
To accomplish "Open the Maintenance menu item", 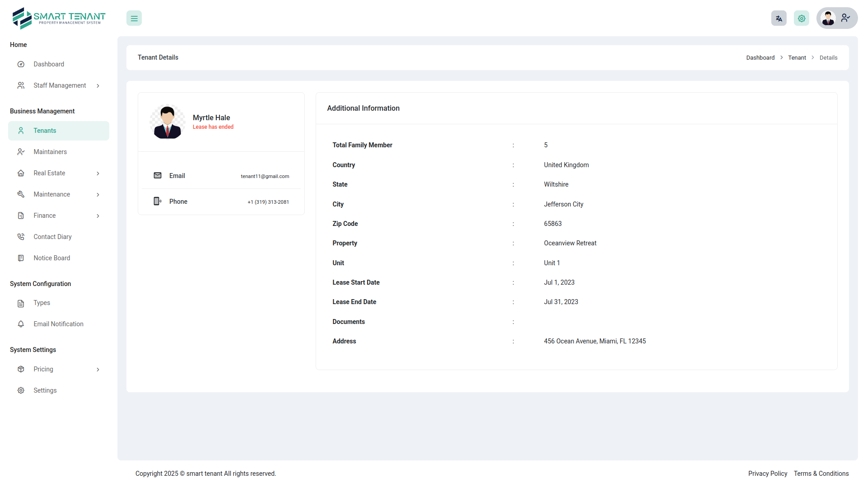I will coord(52,194).
